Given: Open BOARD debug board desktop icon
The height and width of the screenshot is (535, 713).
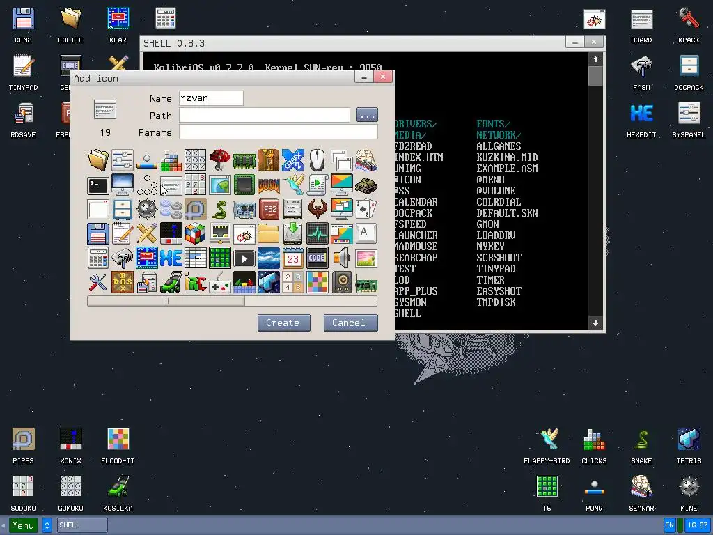Looking at the screenshot, I should point(641,25).
